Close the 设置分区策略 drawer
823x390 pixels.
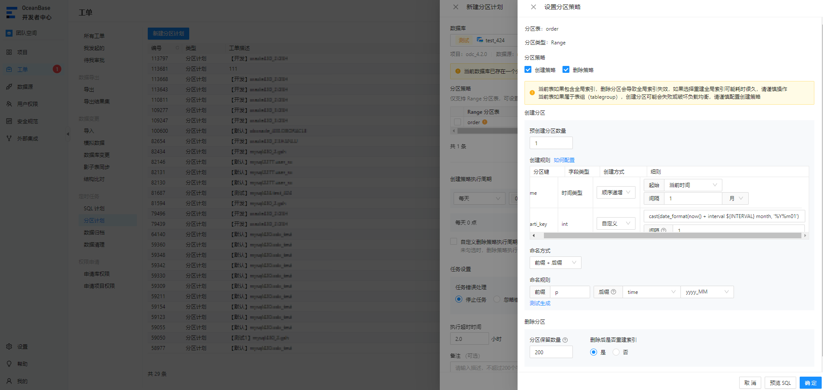pos(534,7)
